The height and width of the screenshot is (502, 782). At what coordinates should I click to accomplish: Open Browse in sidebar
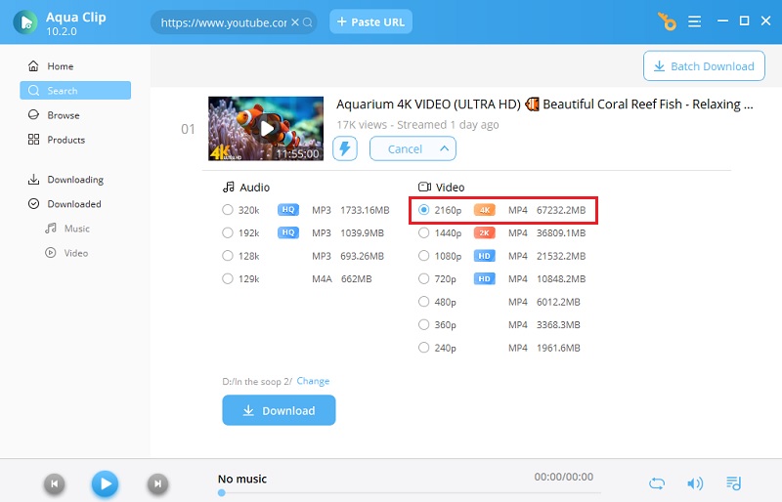click(75, 114)
